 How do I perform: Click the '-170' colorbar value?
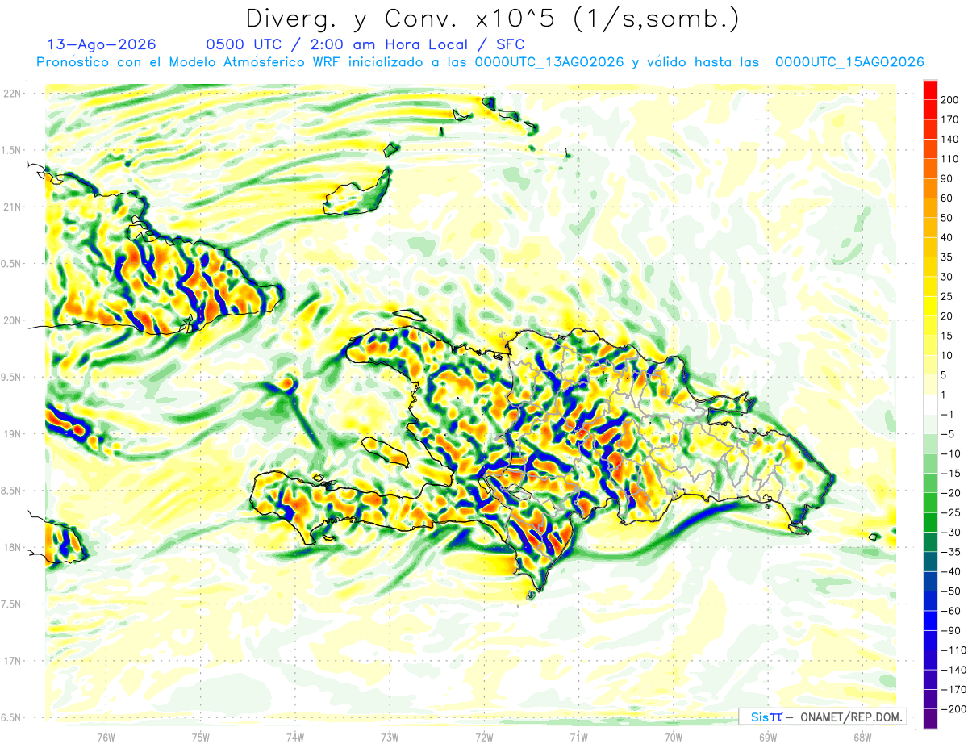pyautogui.click(x=954, y=689)
